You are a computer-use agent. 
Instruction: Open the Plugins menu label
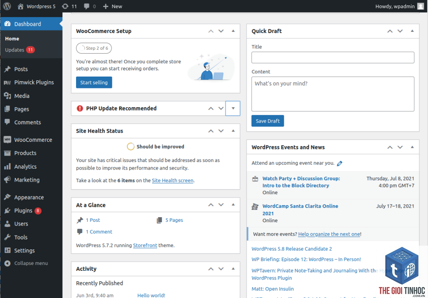(x=23, y=211)
